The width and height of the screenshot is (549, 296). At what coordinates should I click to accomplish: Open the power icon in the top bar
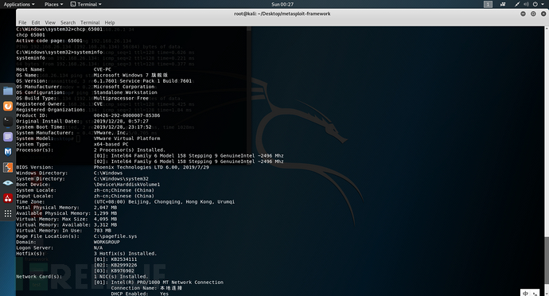535,4
